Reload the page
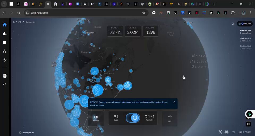The width and height of the screenshot is (255, 136). pos(19,13)
